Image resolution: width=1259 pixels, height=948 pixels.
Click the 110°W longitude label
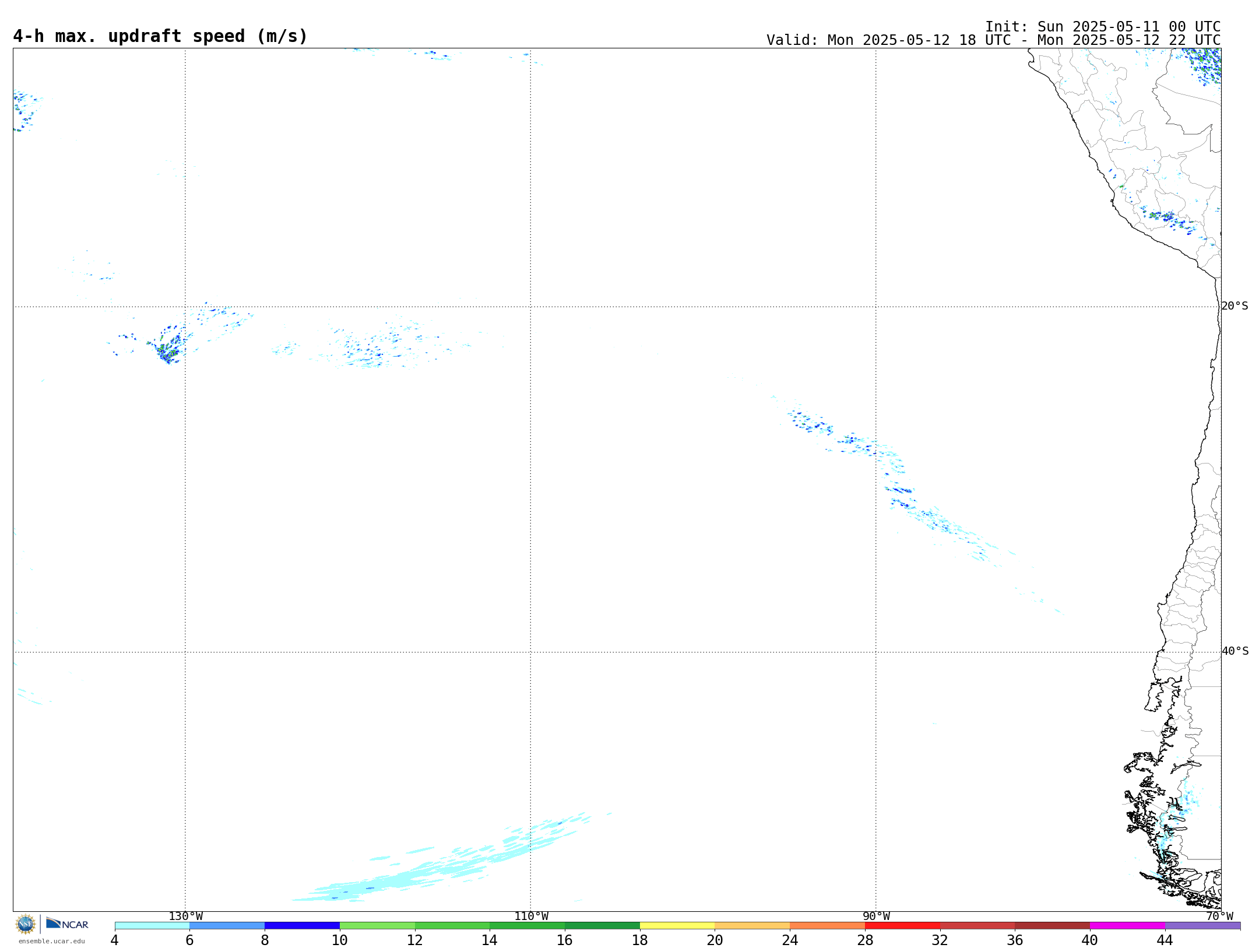tap(530, 917)
